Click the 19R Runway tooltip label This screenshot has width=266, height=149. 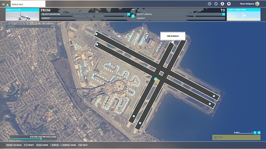[173, 36]
